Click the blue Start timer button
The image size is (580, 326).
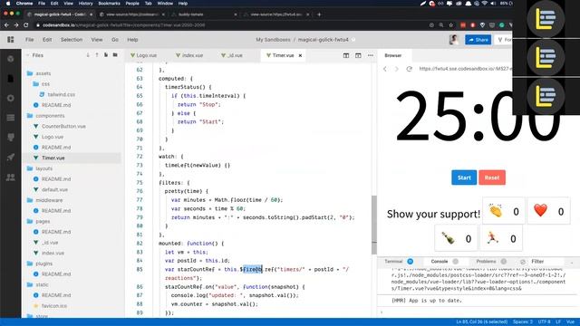(x=464, y=177)
